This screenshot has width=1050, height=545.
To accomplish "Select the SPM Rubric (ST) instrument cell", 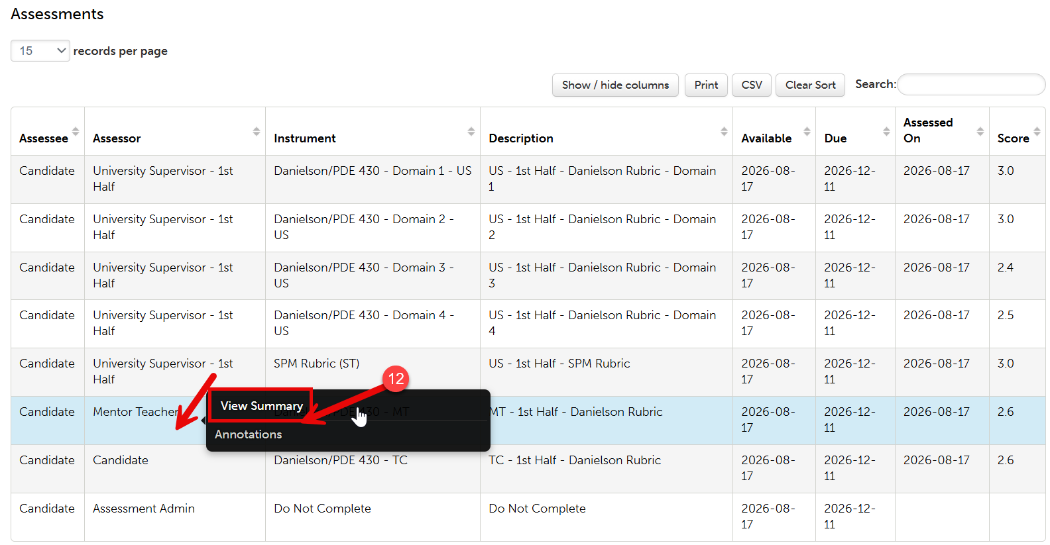I will (x=373, y=372).
